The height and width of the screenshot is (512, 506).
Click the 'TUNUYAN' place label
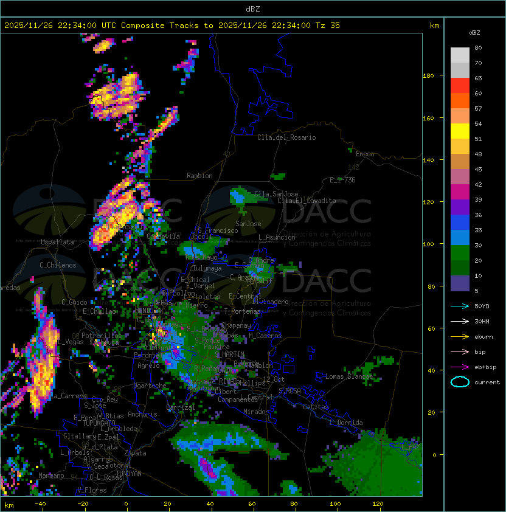coord(129,474)
